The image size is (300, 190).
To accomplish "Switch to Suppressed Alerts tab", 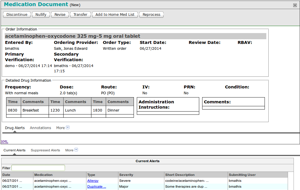I will click(45, 150).
